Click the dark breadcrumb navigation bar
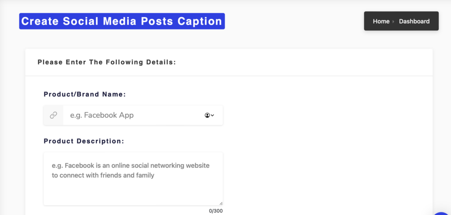 coord(401,21)
